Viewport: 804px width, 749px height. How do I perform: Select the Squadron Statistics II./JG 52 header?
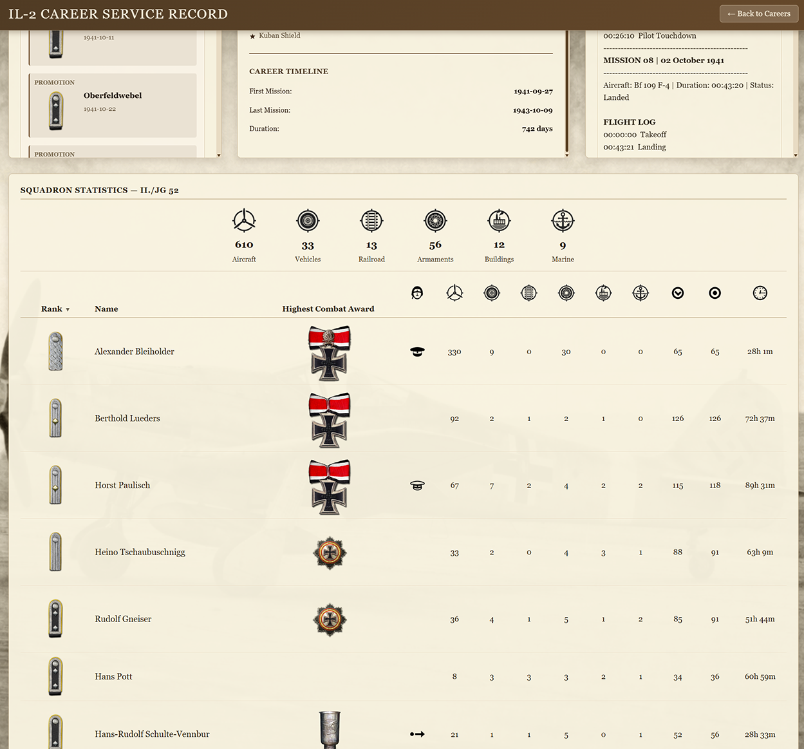(100, 190)
